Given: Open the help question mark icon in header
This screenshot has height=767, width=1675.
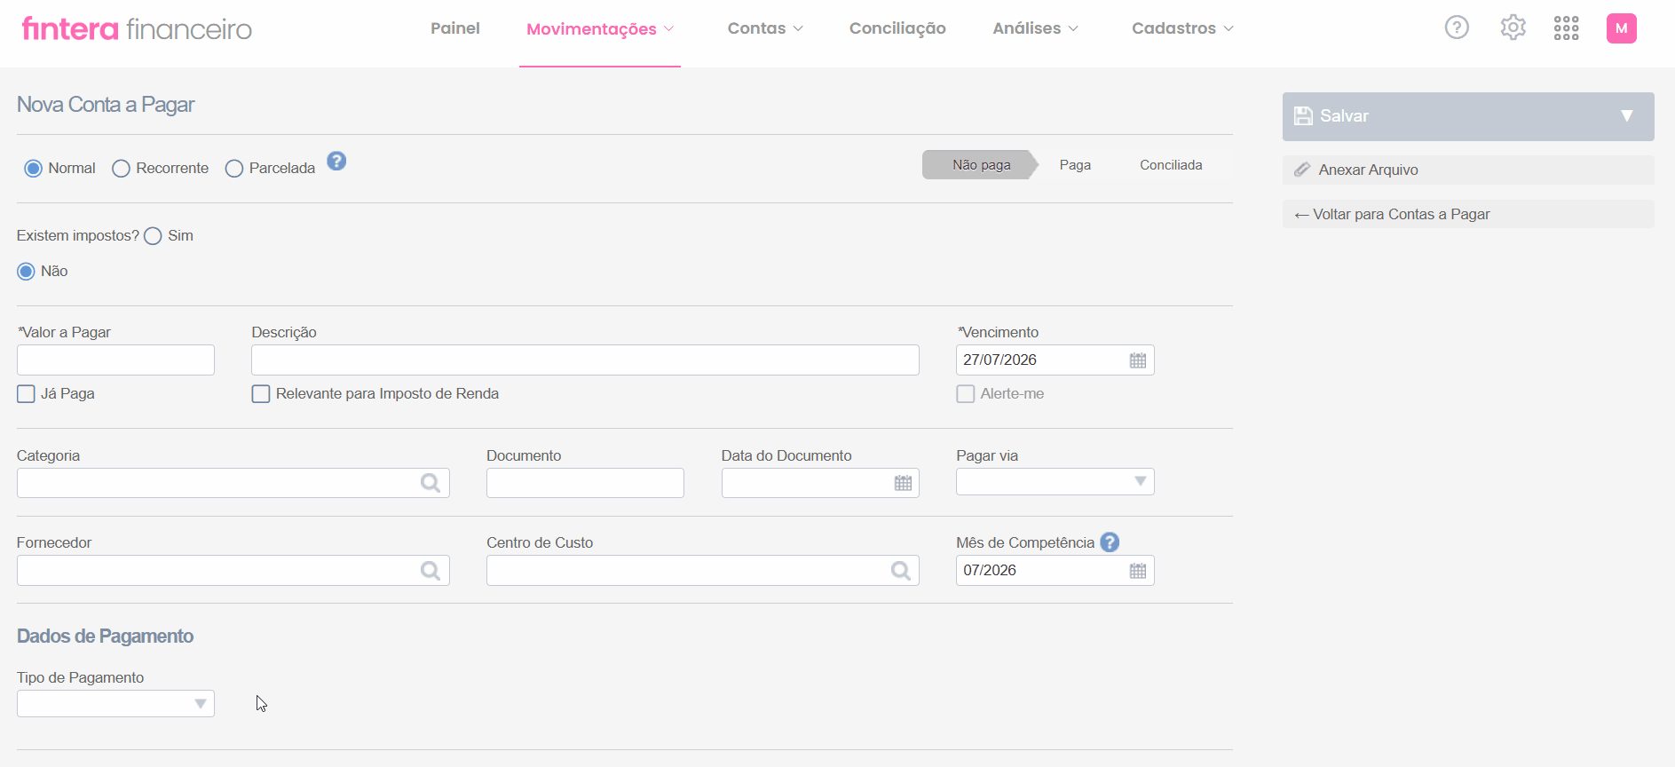Looking at the screenshot, I should click(1457, 28).
